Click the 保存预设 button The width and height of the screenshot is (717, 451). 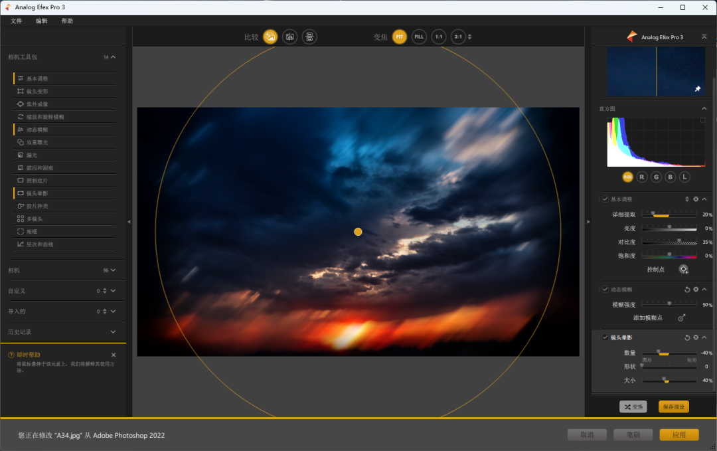(673, 406)
